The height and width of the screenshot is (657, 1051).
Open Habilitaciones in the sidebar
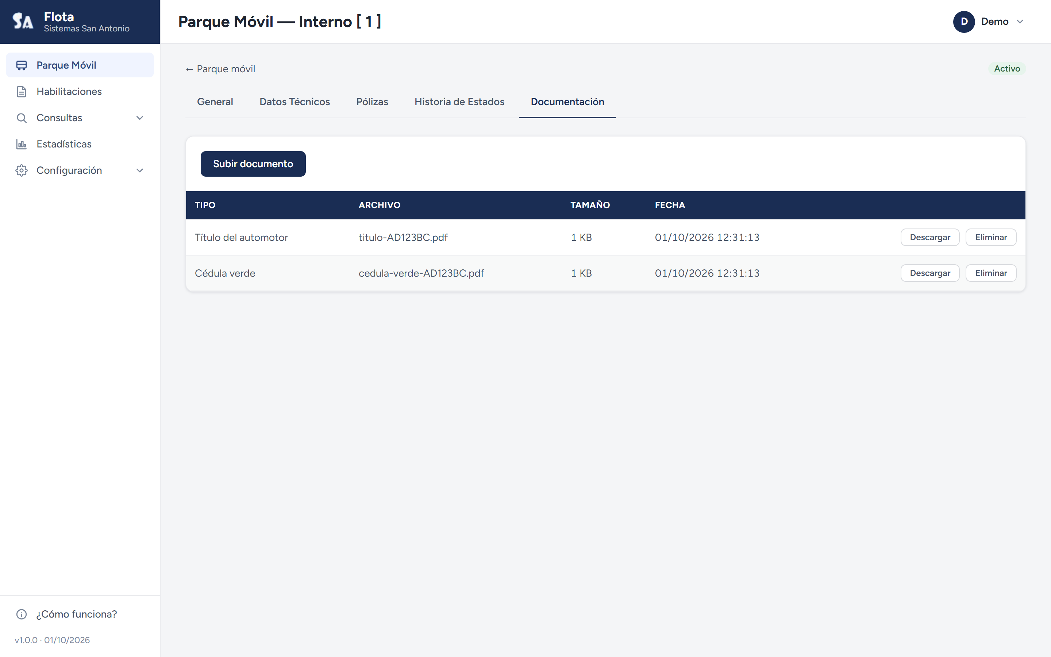80,92
